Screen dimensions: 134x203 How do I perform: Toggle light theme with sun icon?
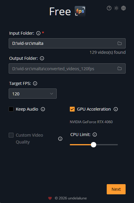(116, 8)
